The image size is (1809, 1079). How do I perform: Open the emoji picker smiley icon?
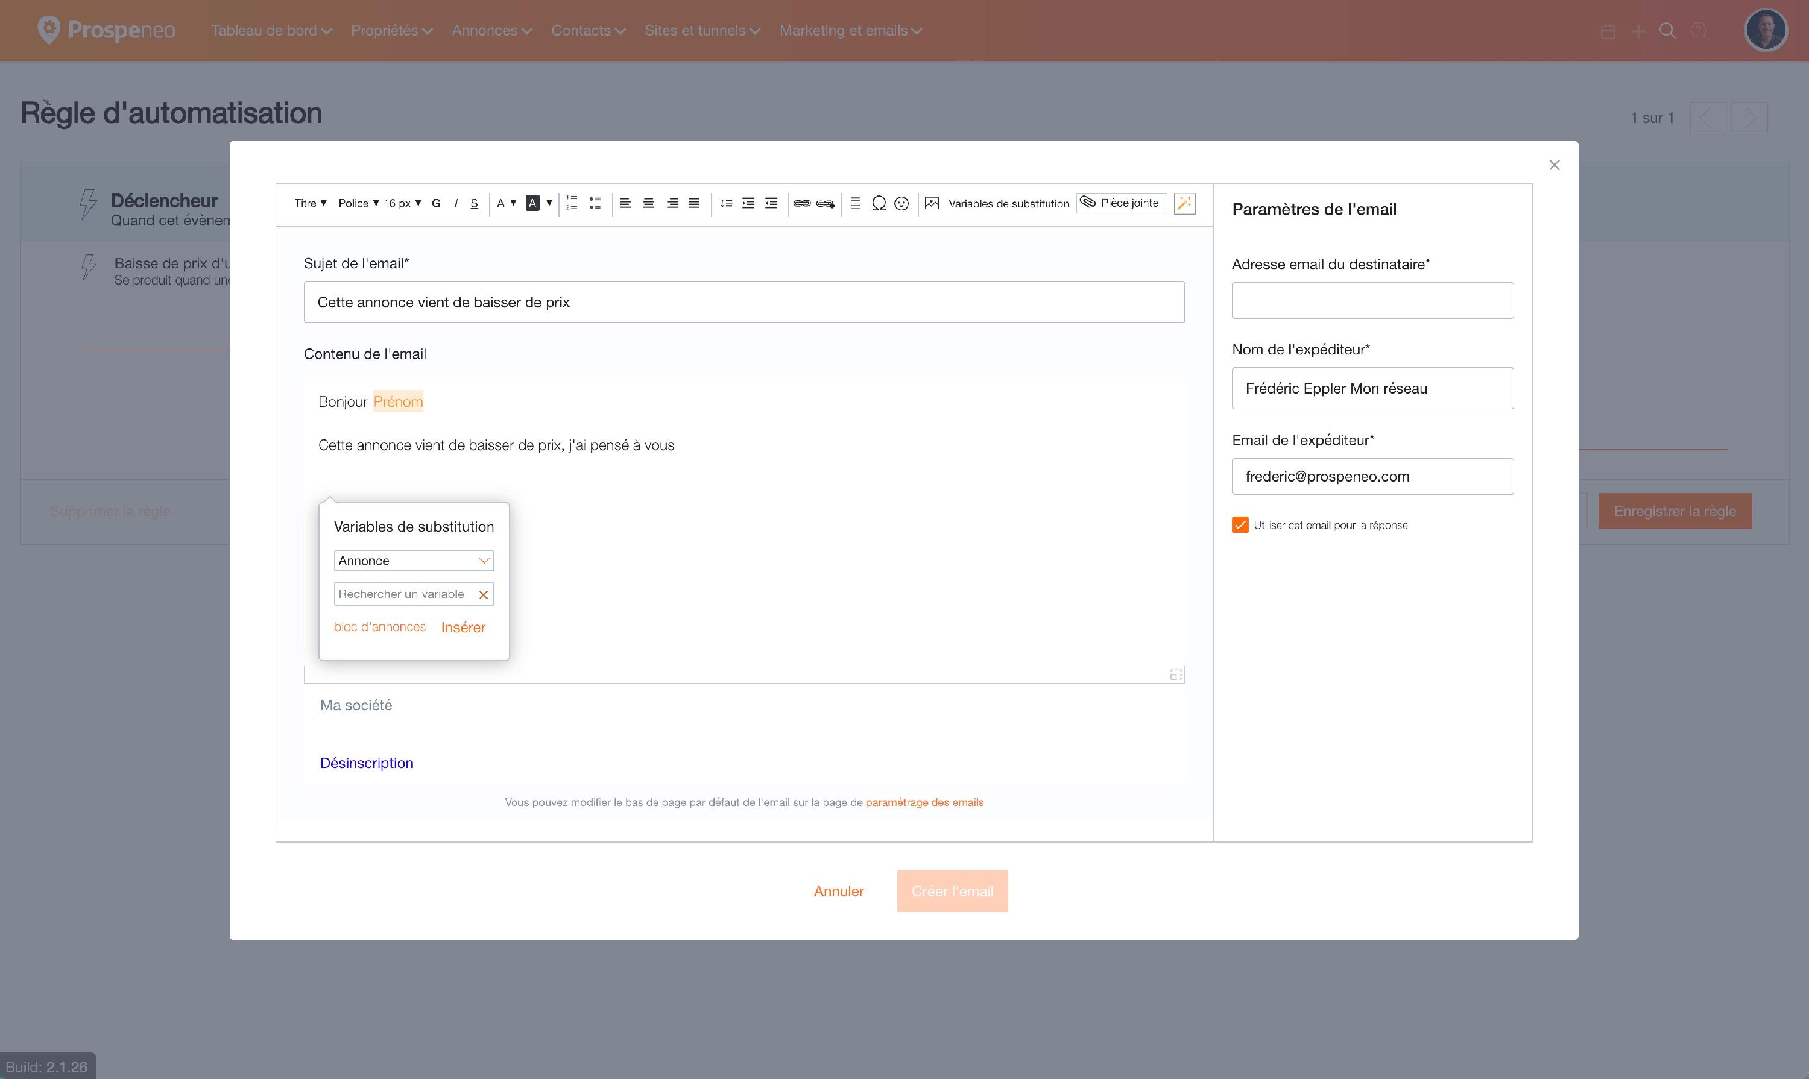tap(901, 203)
